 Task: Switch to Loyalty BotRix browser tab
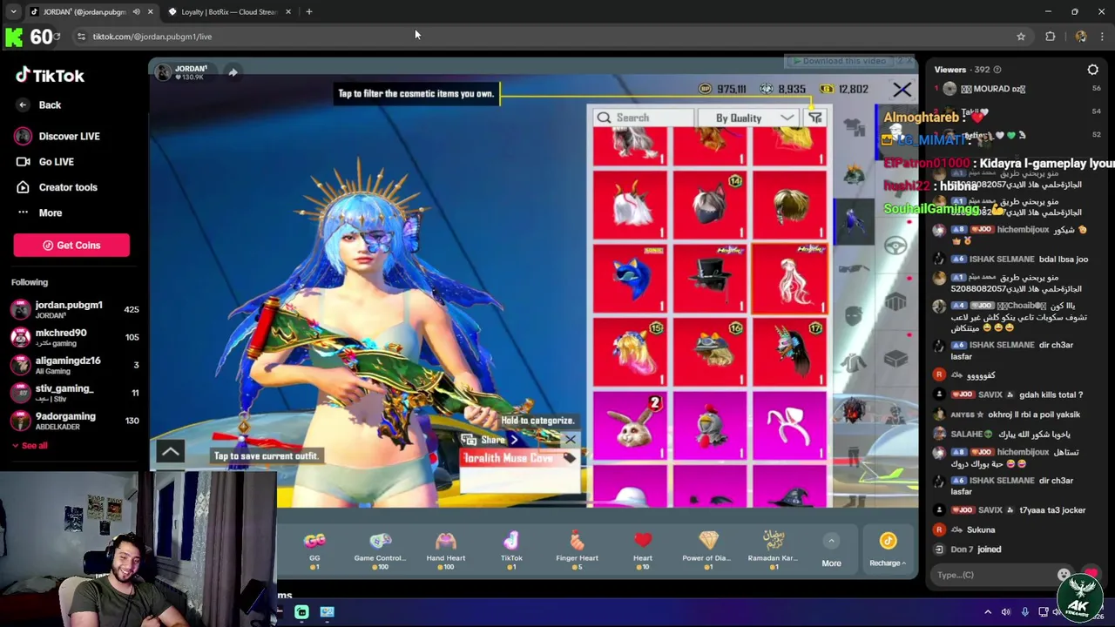click(x=229, y=12)
